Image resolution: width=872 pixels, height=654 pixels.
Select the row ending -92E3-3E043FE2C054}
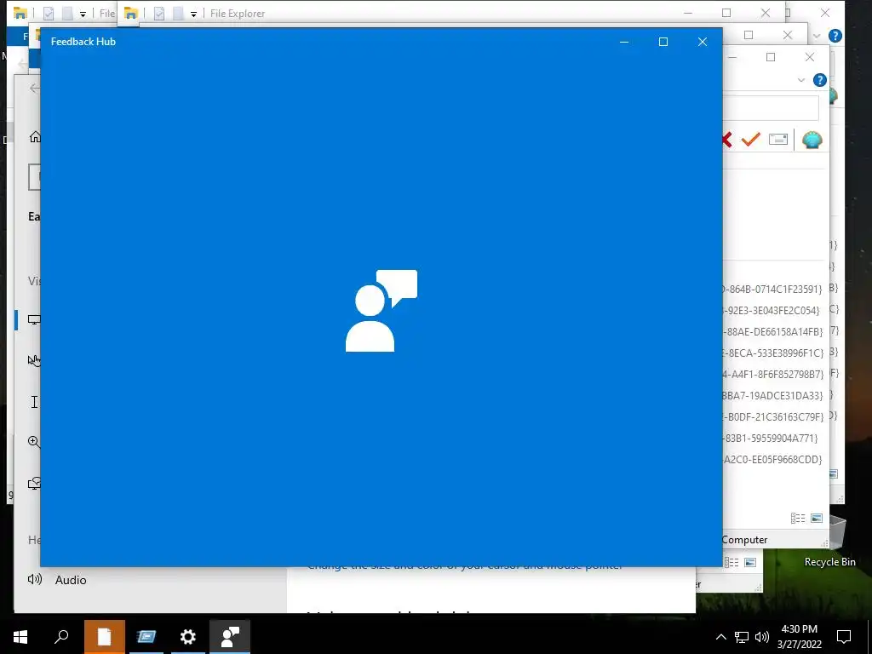[x=772, y=310]
